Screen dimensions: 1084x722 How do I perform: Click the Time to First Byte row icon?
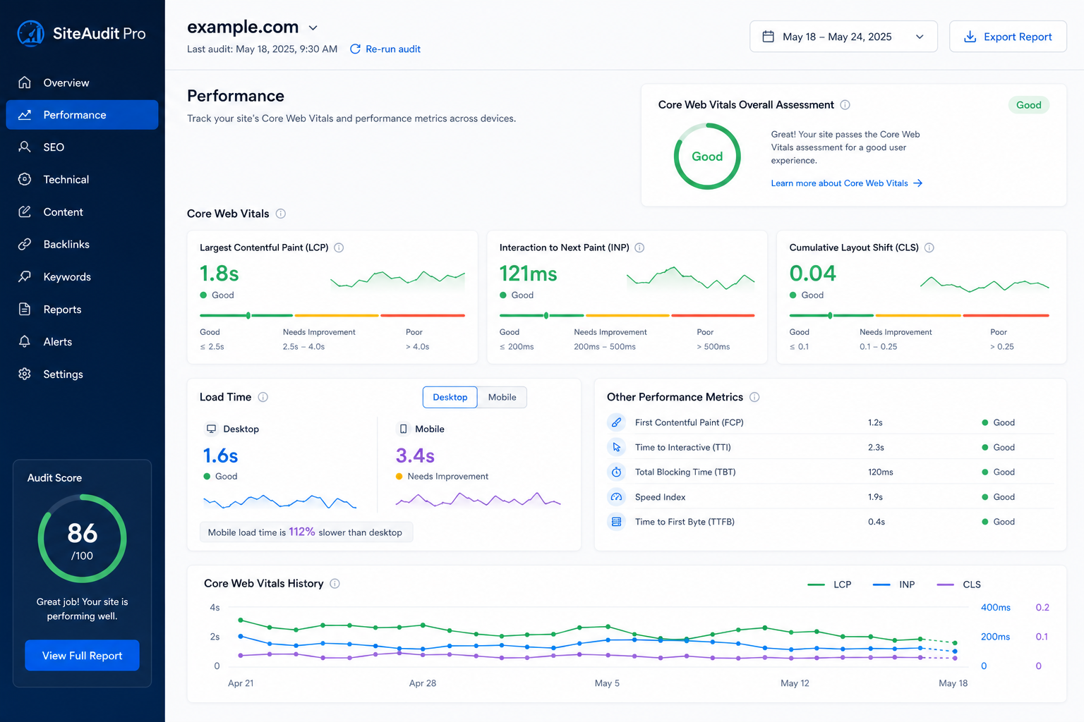pos(616,522)
